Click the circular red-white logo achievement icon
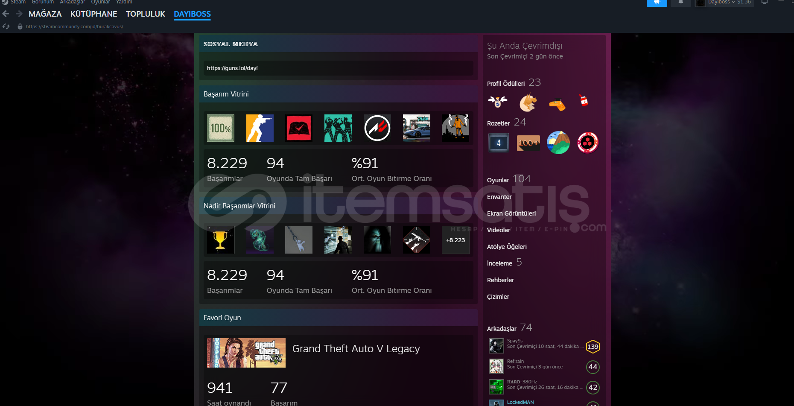Screen dimensions: 794x406 377,128
